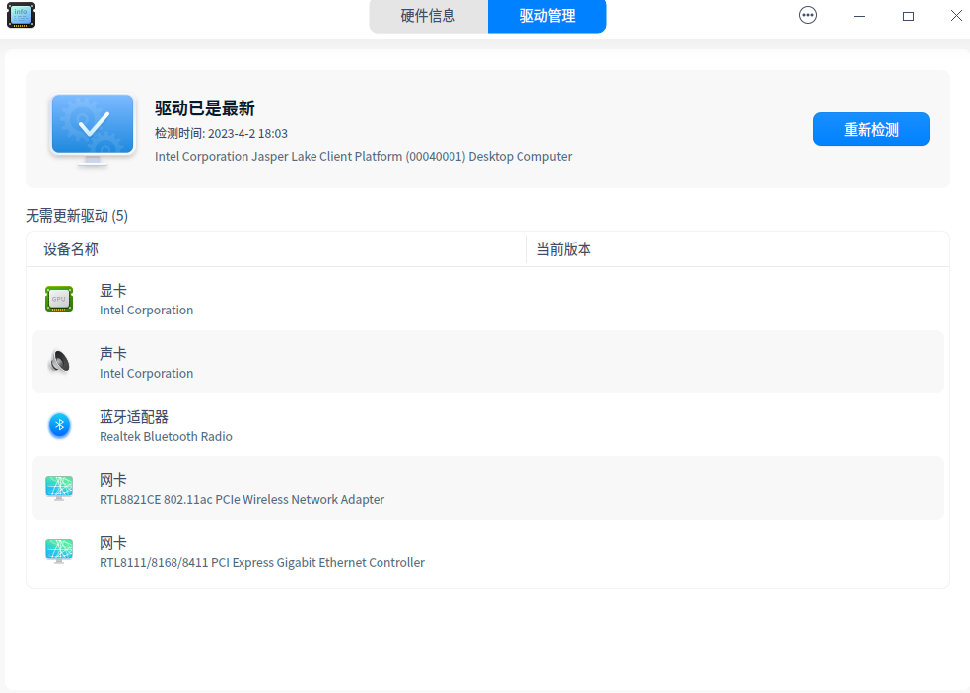The width and height of the screenshot is (970, 693).
Task: Maximize the device manager window
Action: click(x=908, y=16)
